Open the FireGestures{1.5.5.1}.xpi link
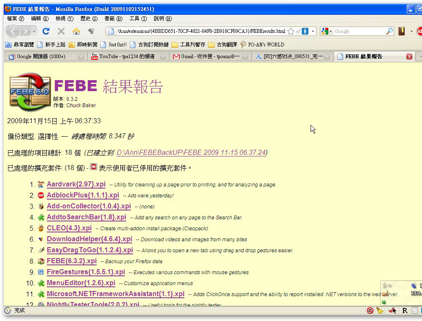422x321 pixels. [x=86, y=272]
